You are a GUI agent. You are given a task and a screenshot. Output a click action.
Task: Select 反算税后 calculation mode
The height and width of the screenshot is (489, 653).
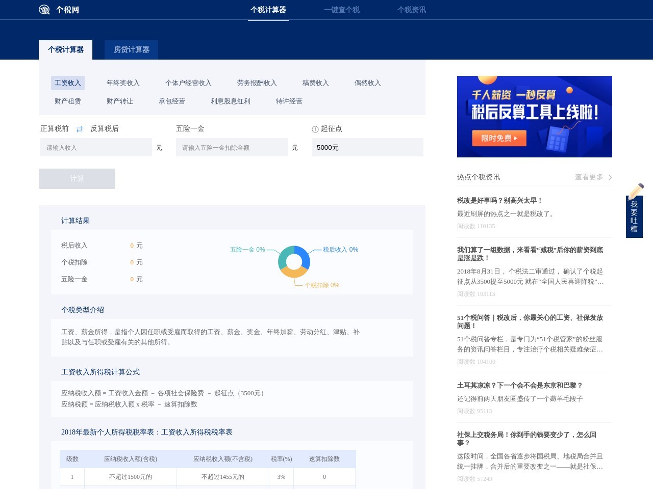105,128
